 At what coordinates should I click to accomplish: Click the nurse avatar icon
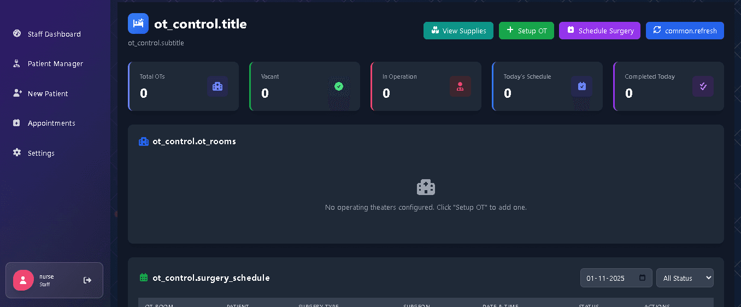pyautogui.click(x=23, y=280)
